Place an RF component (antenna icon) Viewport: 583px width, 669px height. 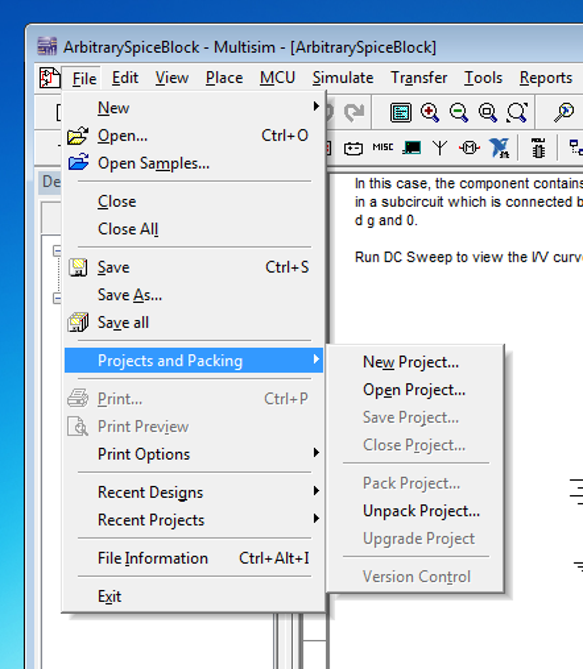(x=440, y=148)
